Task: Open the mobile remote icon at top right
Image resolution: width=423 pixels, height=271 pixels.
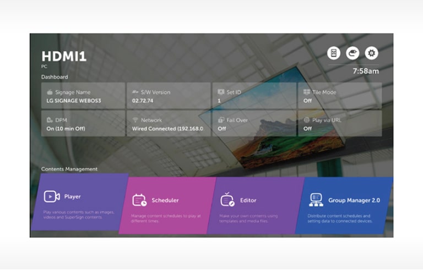Action: [x=334, y=53]
